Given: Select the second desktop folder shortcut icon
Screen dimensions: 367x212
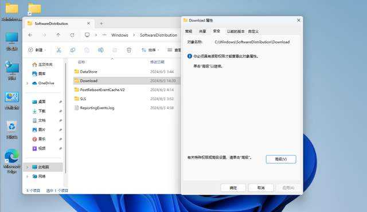Looking at the screenshot, I should tap(34, 9).
